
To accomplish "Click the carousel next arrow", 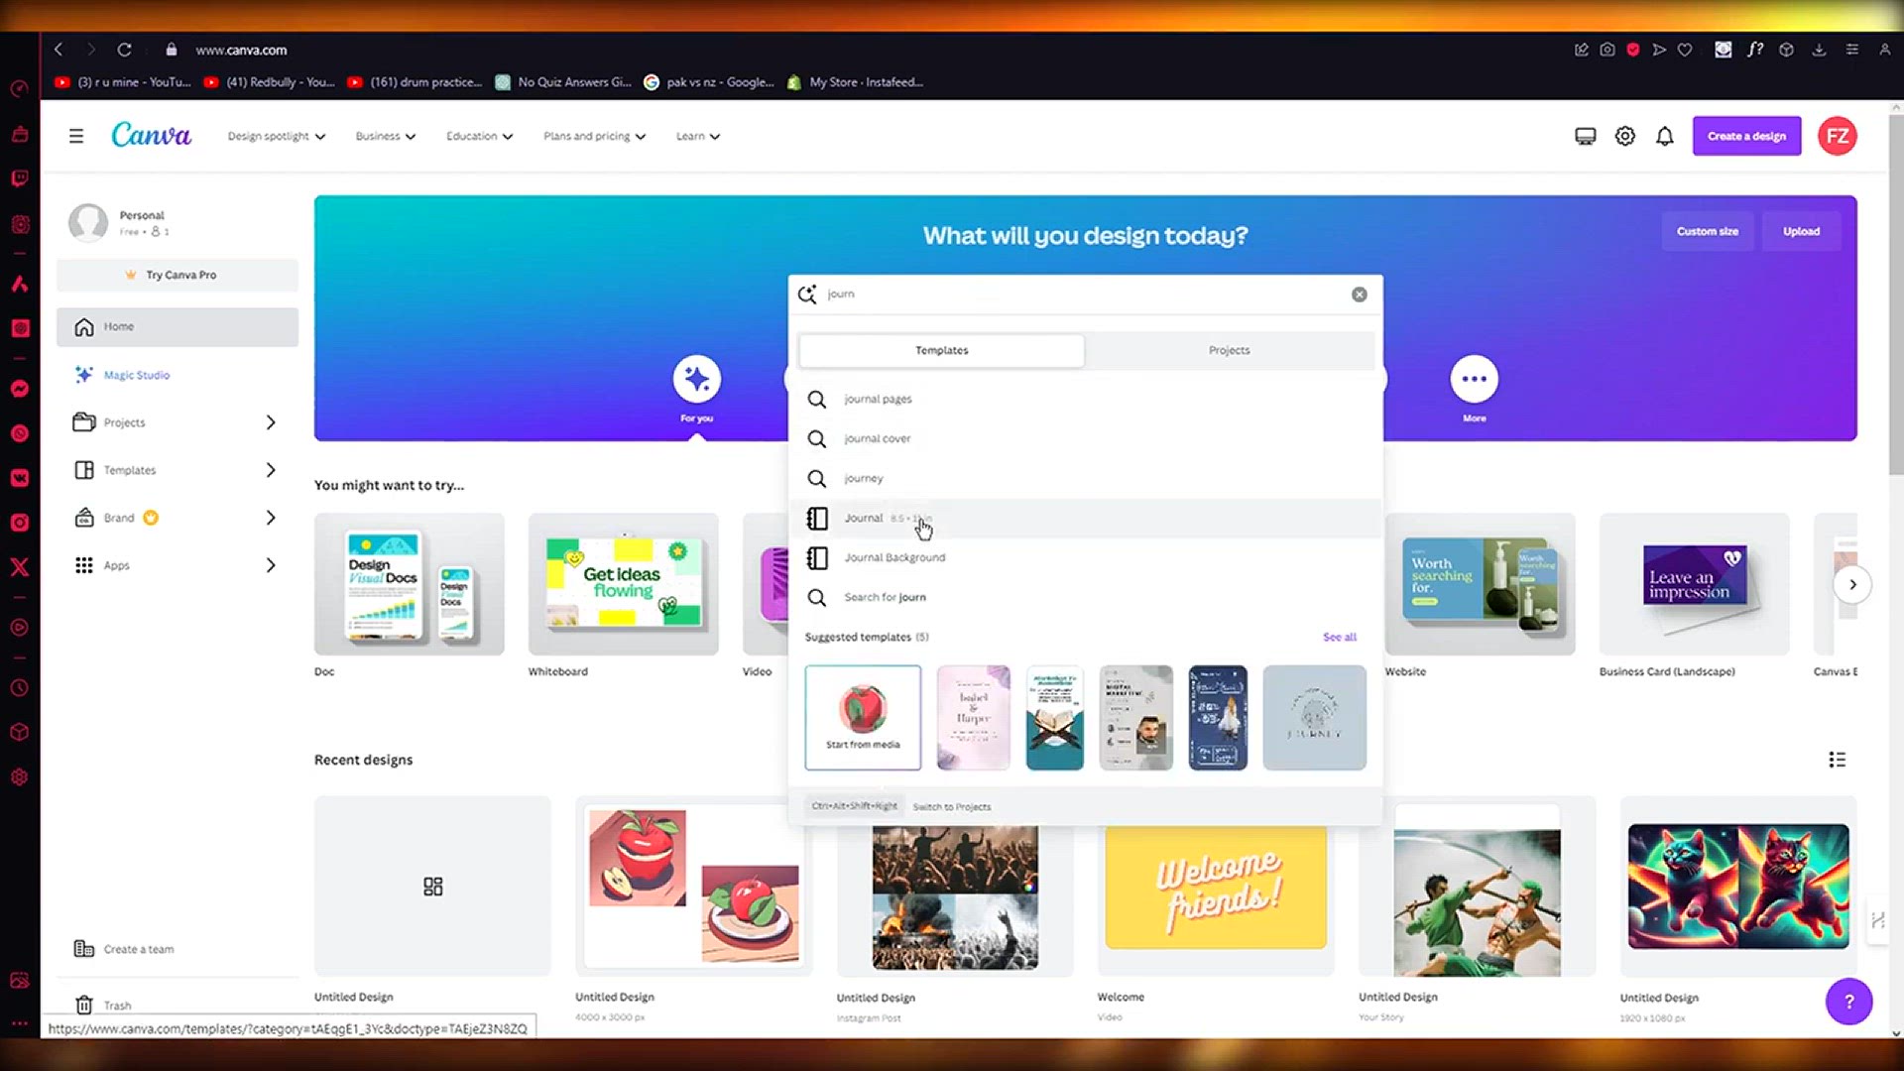I will [1852, 584].
